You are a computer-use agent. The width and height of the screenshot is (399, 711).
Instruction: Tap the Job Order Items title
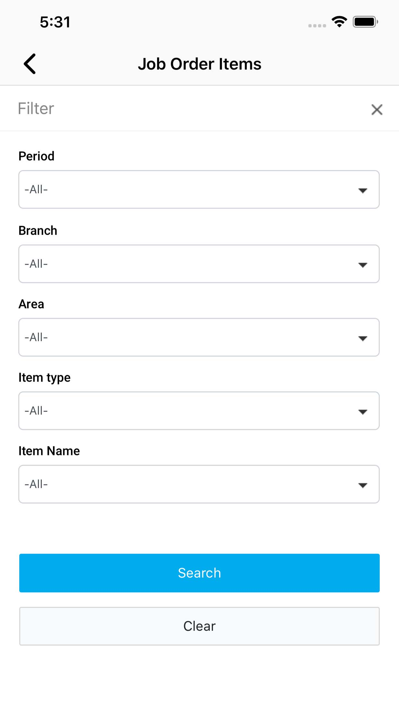[x=199, y=64]
